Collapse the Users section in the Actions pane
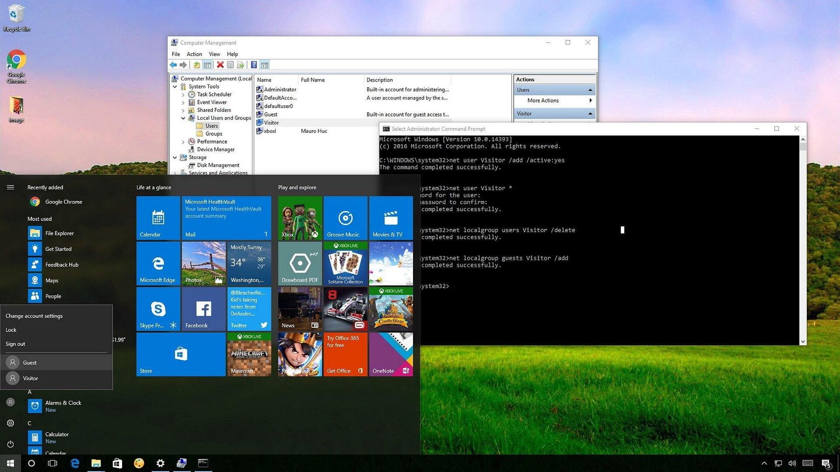 590,90
